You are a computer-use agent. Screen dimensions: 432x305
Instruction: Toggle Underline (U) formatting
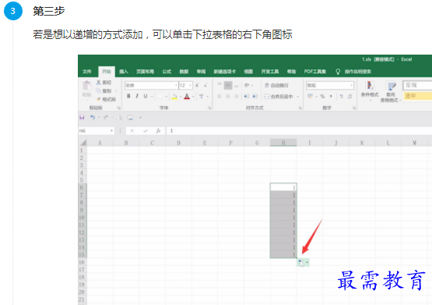[146, 96]
